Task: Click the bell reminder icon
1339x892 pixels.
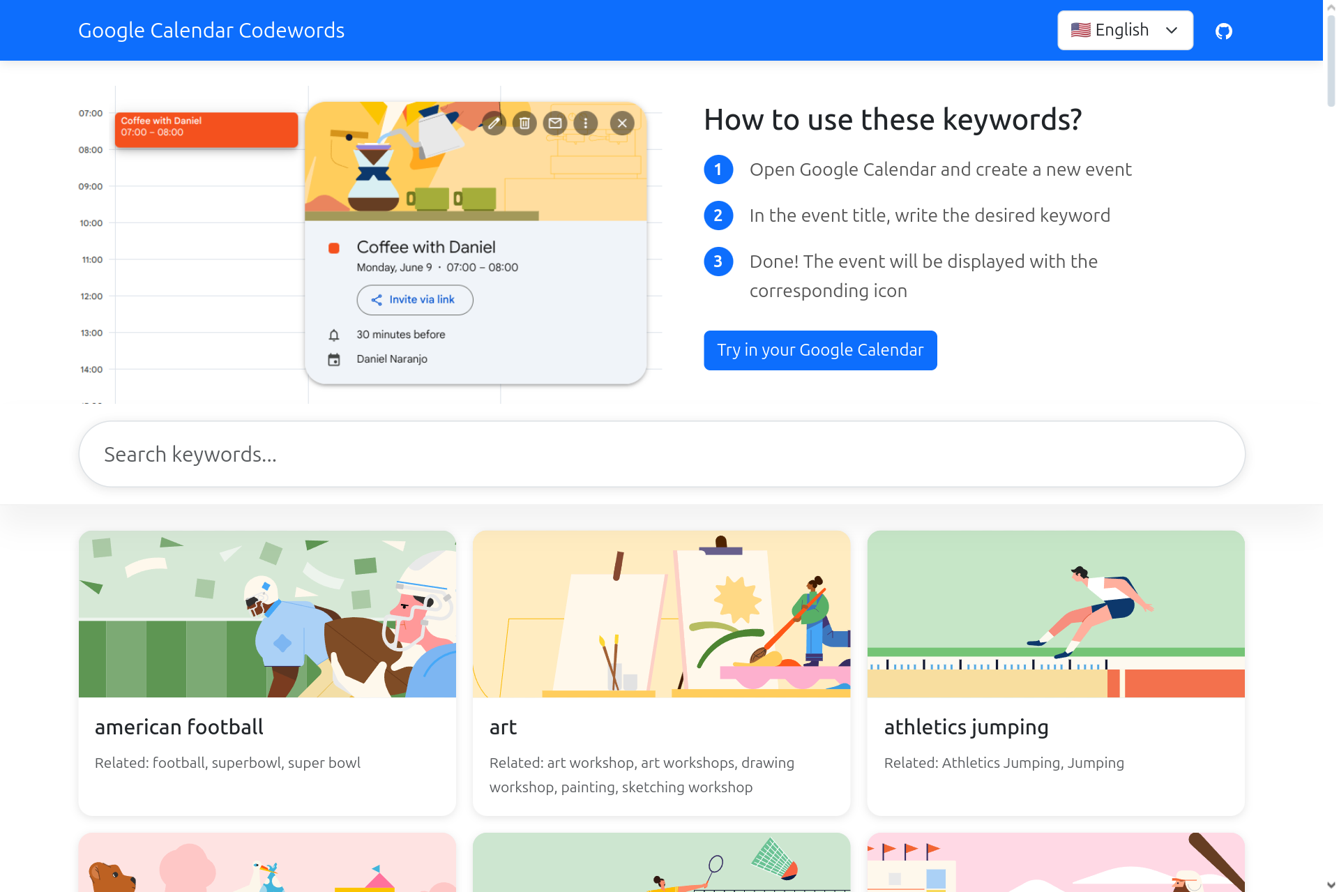Action: tap(334, 335)
